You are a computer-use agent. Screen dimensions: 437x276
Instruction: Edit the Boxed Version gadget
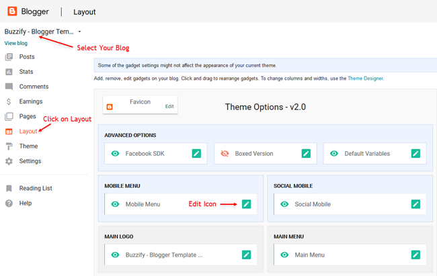(306, 154)
